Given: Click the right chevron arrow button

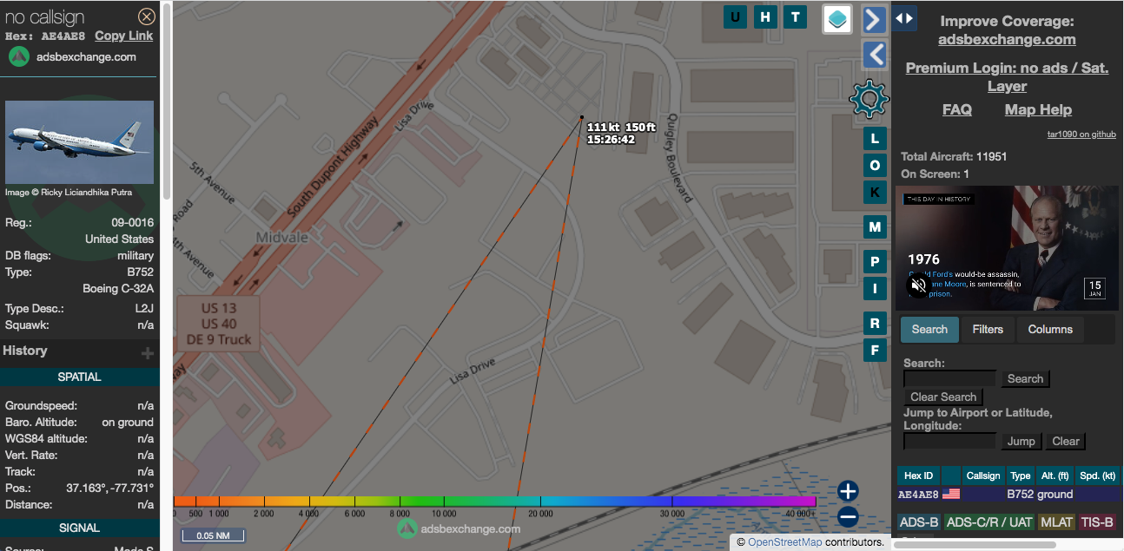Looking at the screenshot, I should [874, 19].
